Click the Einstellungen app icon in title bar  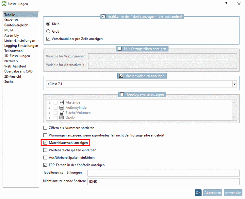pyautogui.click(x=4, y=4)
